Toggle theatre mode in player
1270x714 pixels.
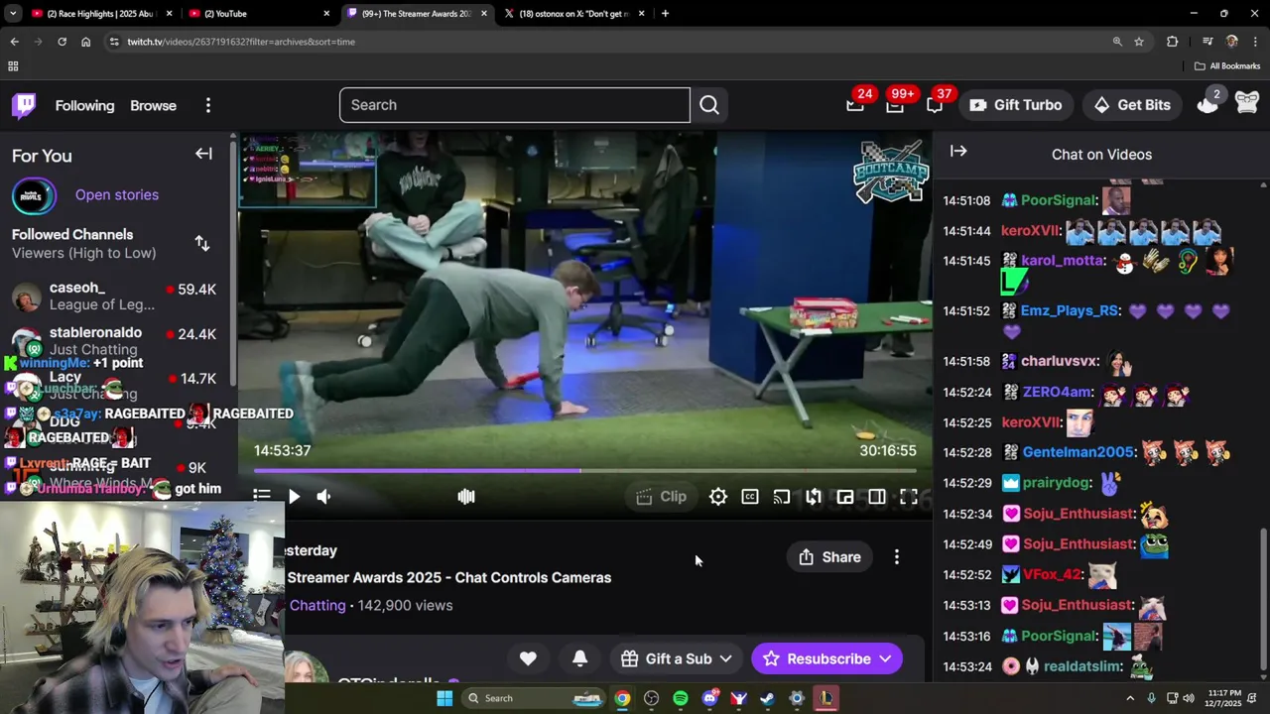877,497
